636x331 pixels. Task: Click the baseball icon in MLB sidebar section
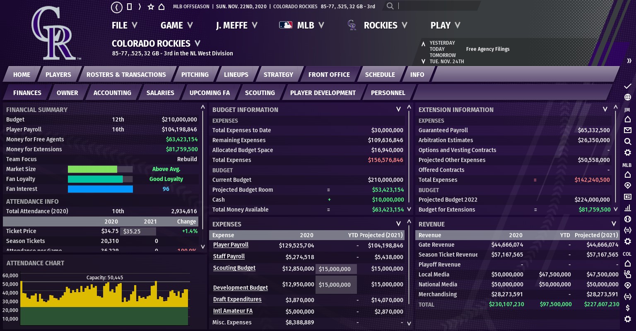click(628, 219)
